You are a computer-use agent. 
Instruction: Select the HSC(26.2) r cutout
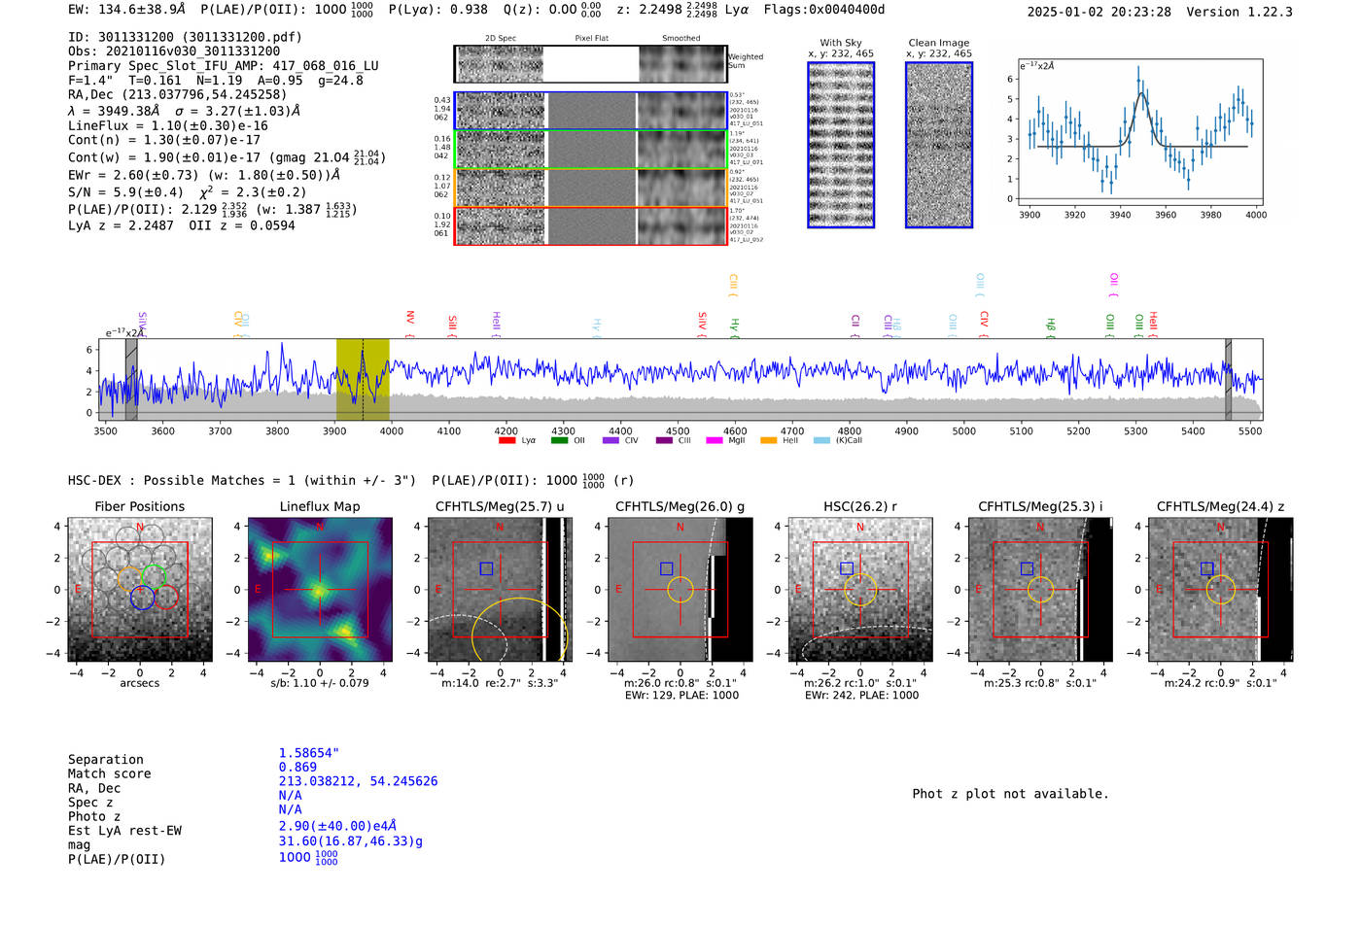click(x=859, y=590)
